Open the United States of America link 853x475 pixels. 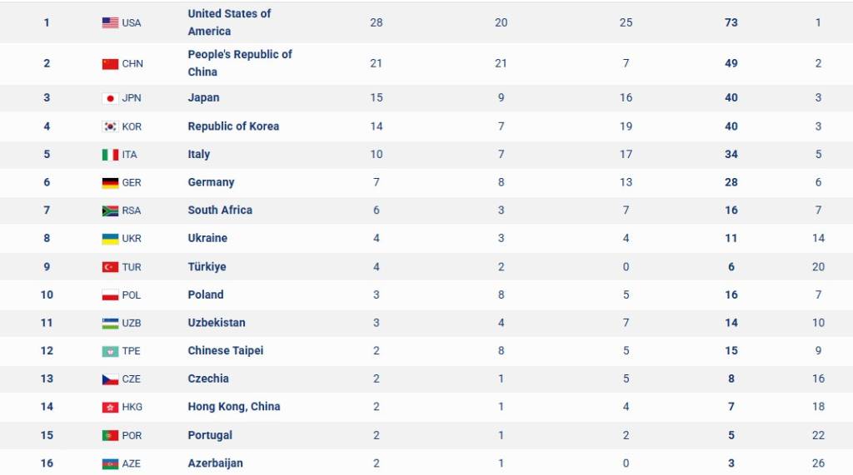[x=229, y=22]
